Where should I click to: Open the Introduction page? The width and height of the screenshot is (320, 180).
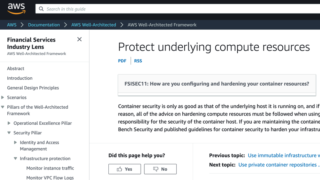20,78
